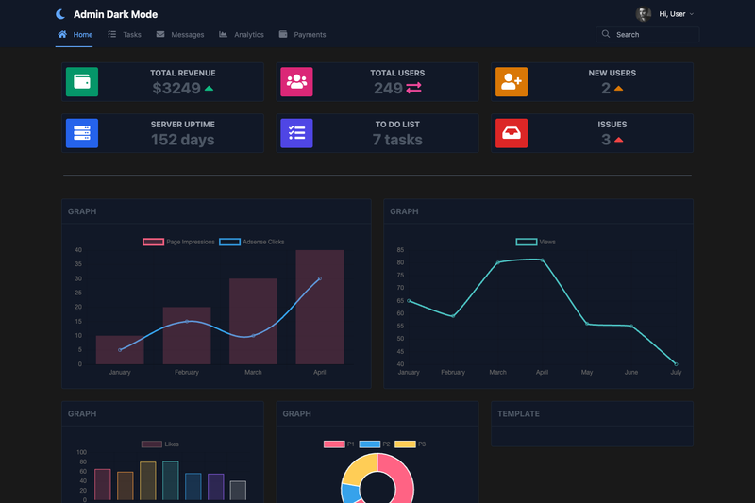Open the Messages link
Image resolution: width=755 pixels, height=503 pixels.
coord(180,35)
